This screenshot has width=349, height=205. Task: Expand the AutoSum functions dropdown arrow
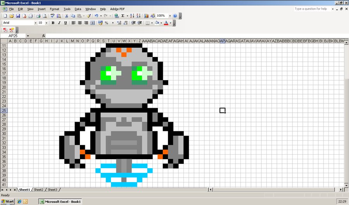pyautogui.click(x=127, y=16)
